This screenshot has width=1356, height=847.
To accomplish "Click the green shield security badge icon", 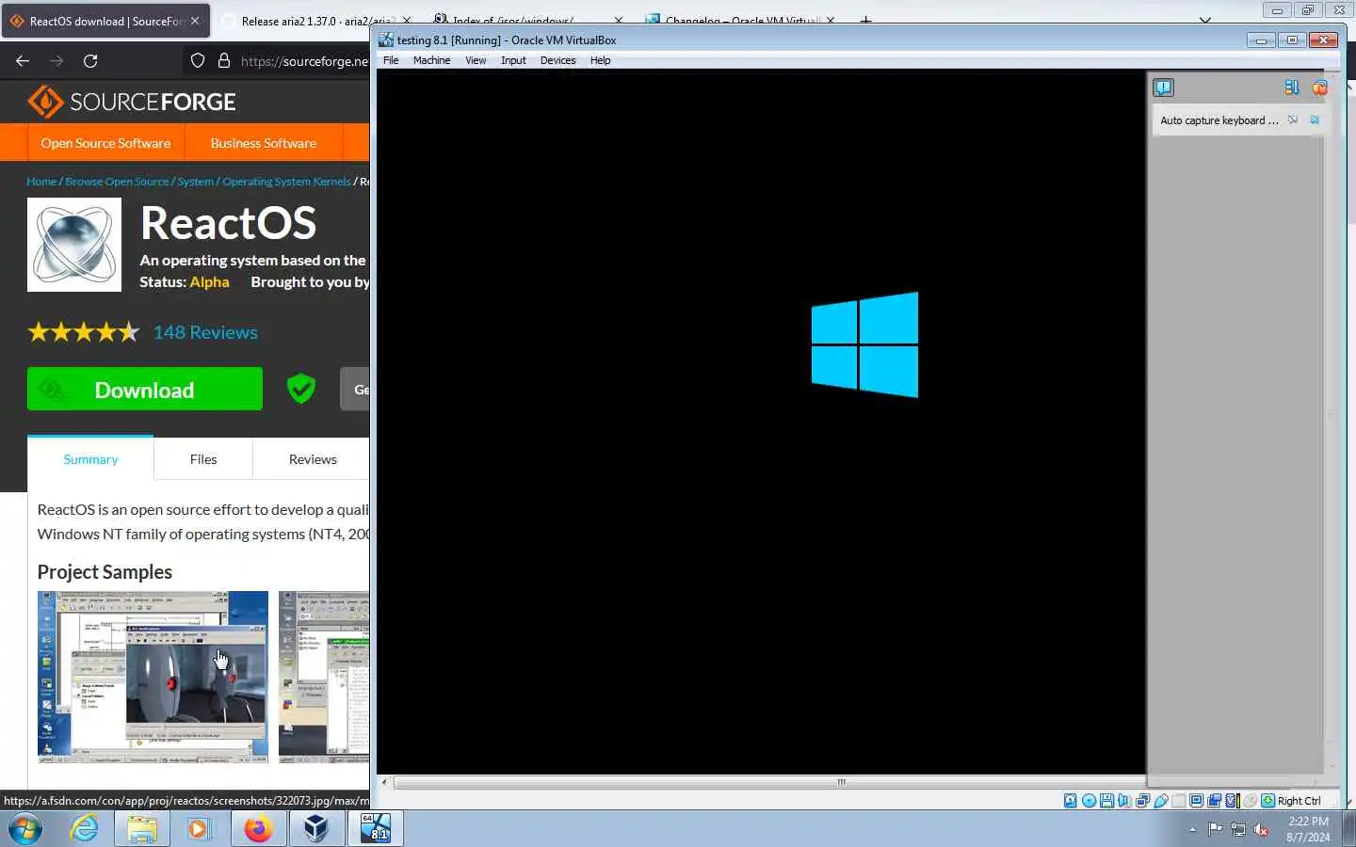I will pyautogui.click(x=301, y=389).
